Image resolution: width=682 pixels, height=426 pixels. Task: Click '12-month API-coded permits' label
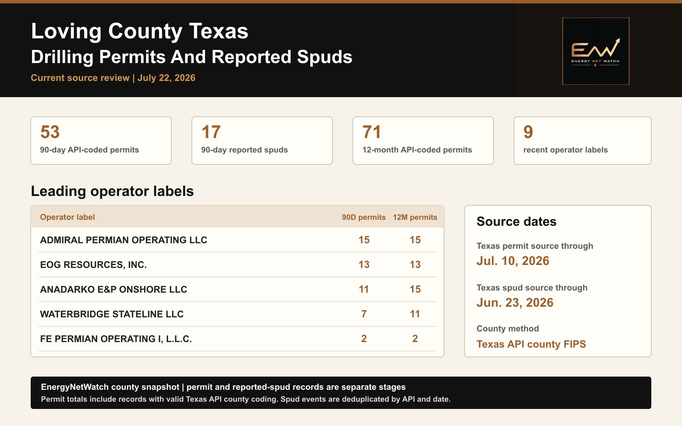point(417,150)
